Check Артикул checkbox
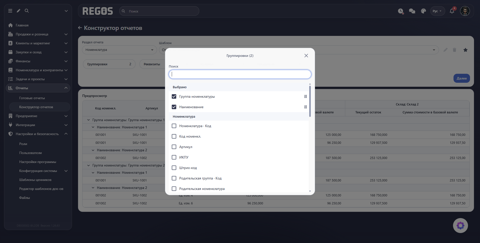The height and width of the screenshot is (243, 480). click(x=174, y=147)
